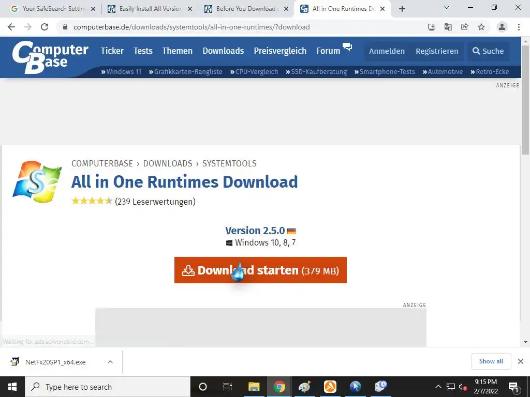
Task: Click the five-star rating icons
Action: [92, 201]
